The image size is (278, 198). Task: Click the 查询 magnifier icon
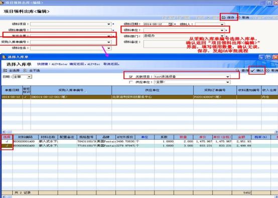tap(237, 71)
